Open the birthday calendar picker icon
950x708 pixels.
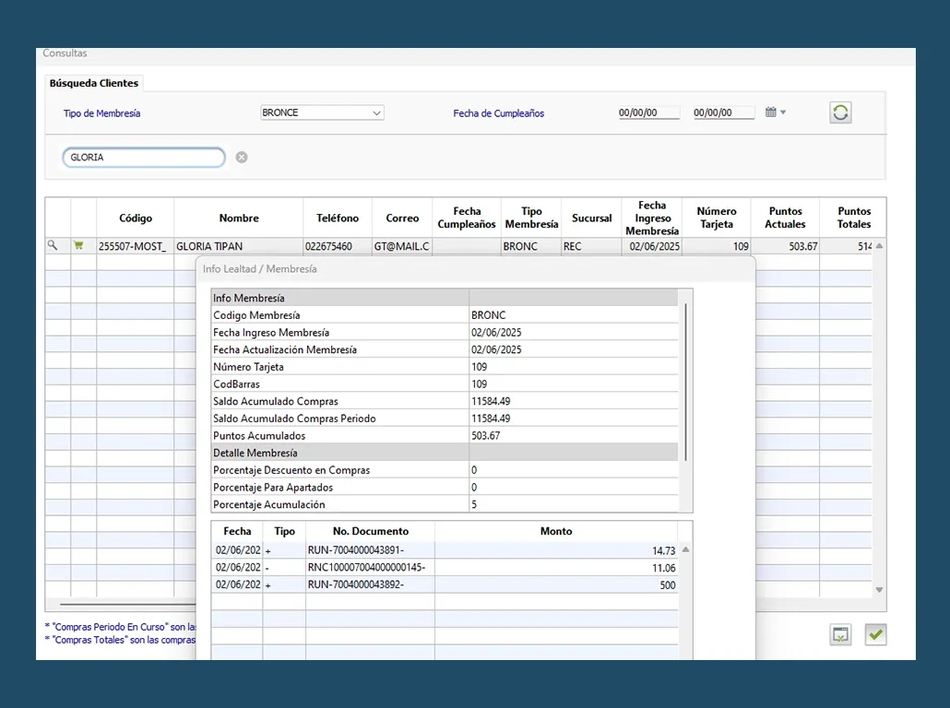pyautogui.click(x=770, y=112)
